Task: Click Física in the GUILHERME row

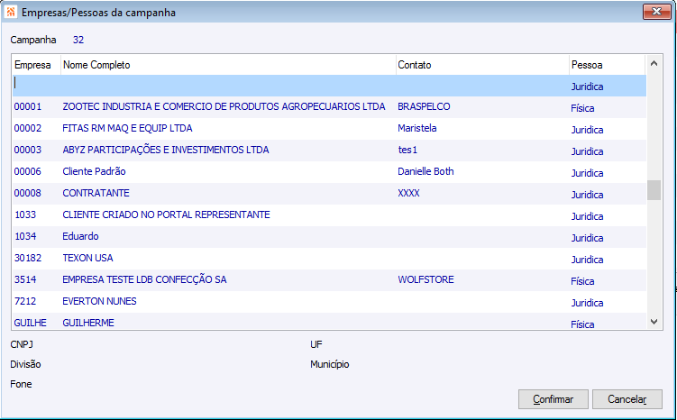Action: click(x=582, y=324)
